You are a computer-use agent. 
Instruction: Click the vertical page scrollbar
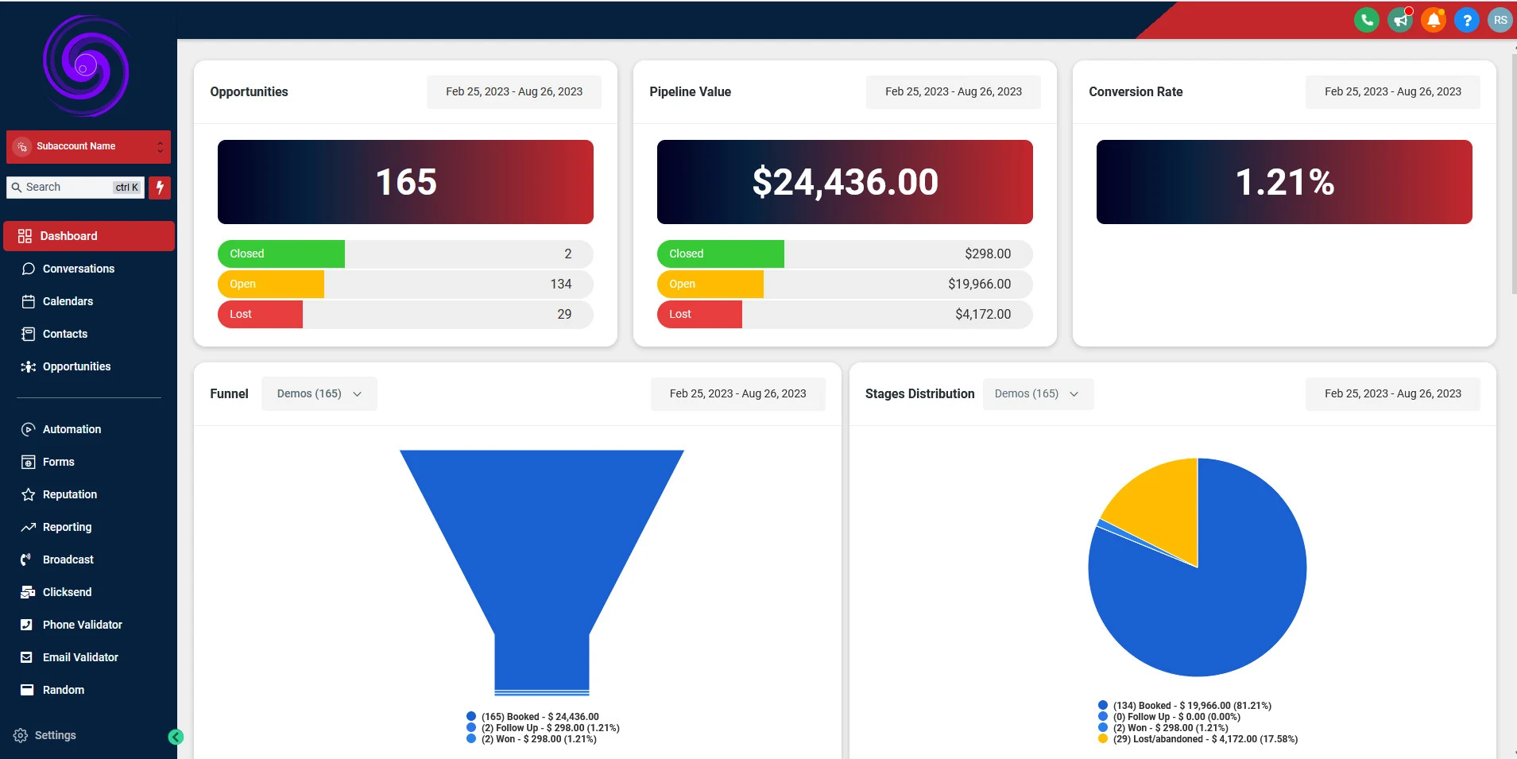1513,175
